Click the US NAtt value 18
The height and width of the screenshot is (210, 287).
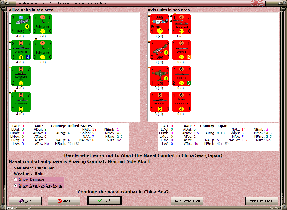coord(94,129)
